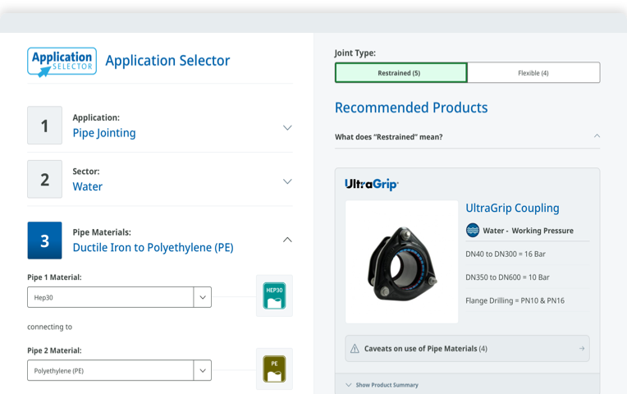Expand Show Product Summary
627x394 pixels.
(382, 385)
